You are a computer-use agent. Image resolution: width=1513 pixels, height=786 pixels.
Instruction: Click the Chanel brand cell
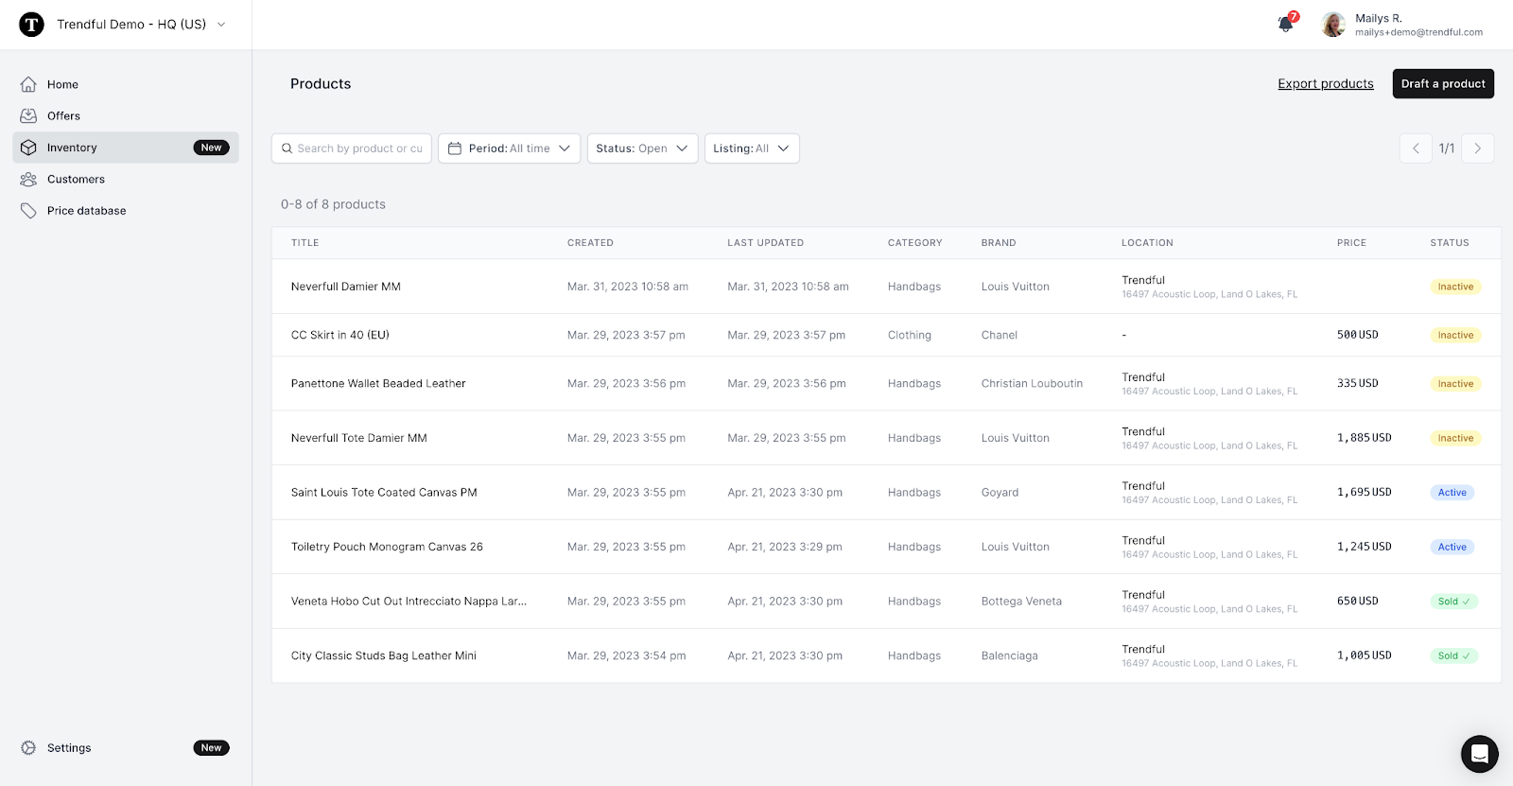[x=1000, y=335]
